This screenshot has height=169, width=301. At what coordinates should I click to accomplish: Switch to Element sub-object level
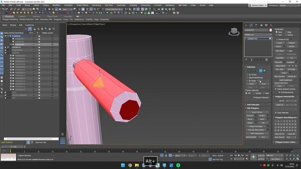point(264,71)
